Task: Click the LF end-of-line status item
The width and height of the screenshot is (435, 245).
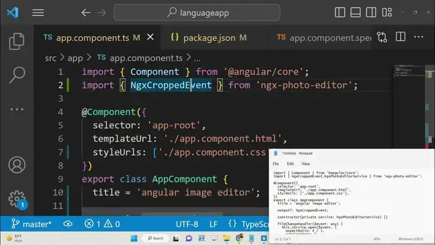Action: (x=213, y=224)
